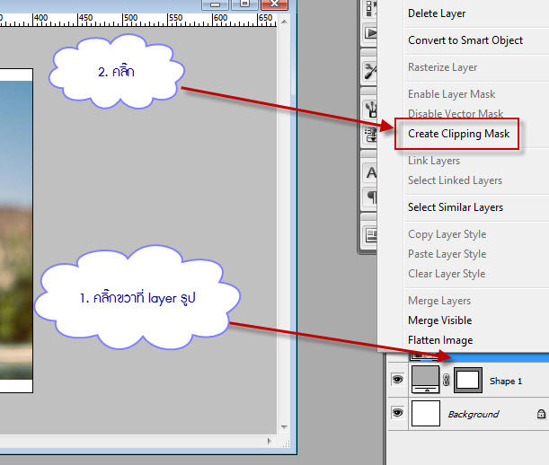Choose Convert to Smart Object

pos(465,40)
